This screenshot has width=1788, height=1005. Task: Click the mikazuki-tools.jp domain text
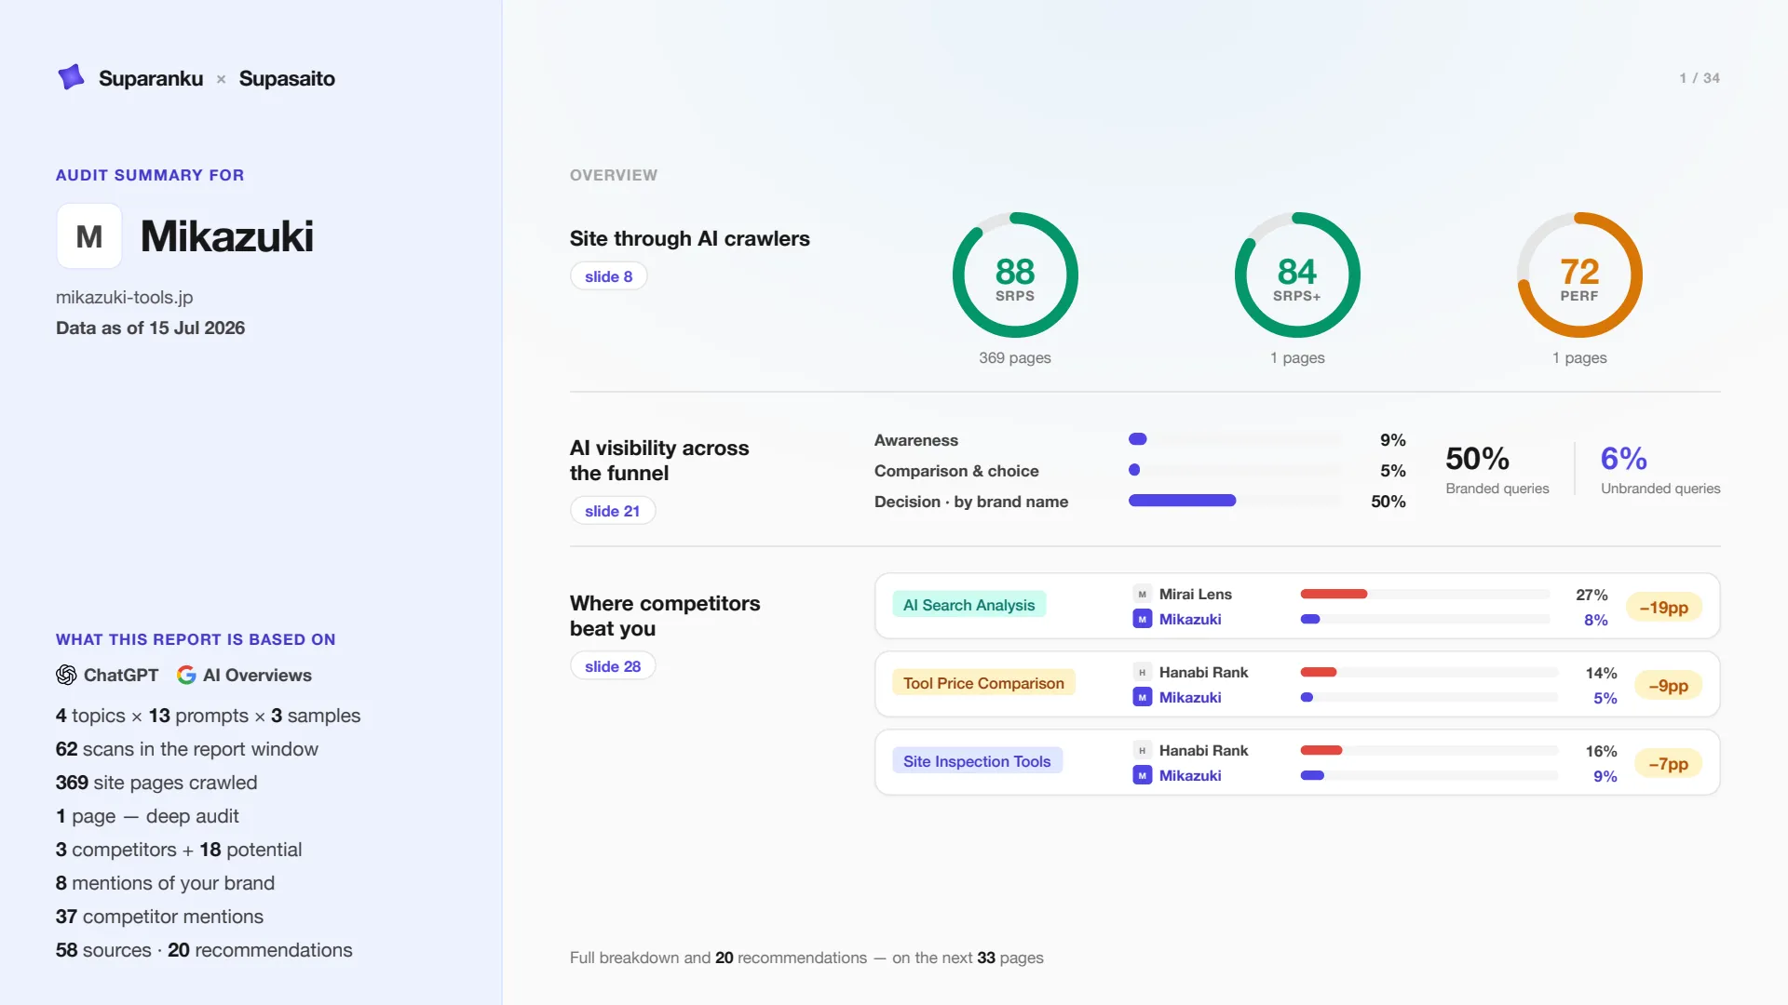125,298
